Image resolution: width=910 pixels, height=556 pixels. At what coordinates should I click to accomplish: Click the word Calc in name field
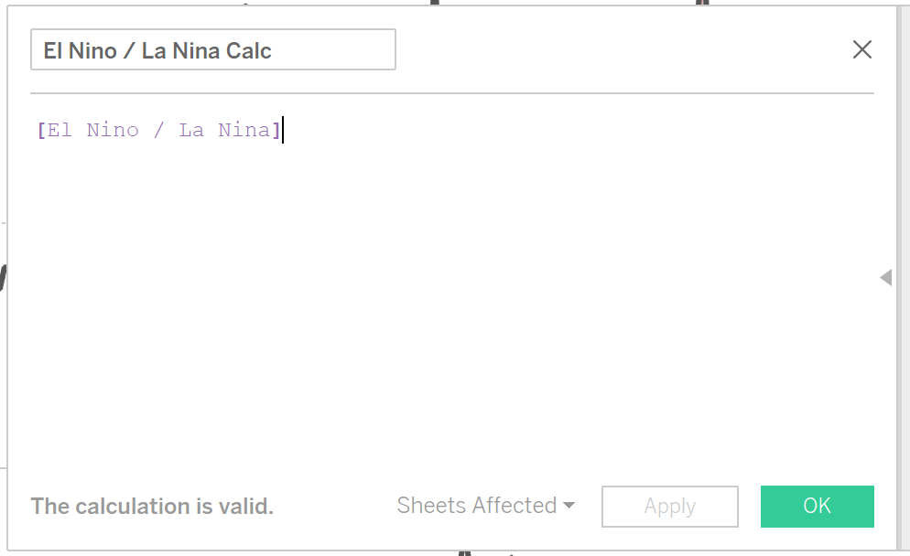click(x=249, y=51)
